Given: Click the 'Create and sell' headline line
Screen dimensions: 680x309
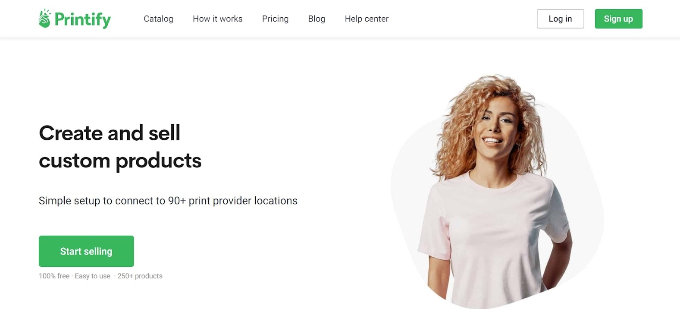Looking at the screenshot, I should point(110,133).
